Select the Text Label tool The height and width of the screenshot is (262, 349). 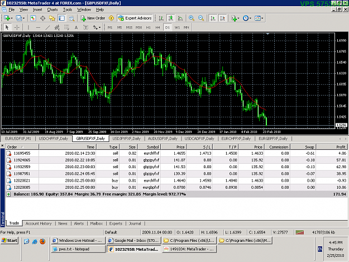click(x=85, y=27)
